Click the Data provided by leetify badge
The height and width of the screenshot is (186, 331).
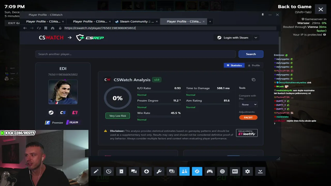[x=247, y=133]
